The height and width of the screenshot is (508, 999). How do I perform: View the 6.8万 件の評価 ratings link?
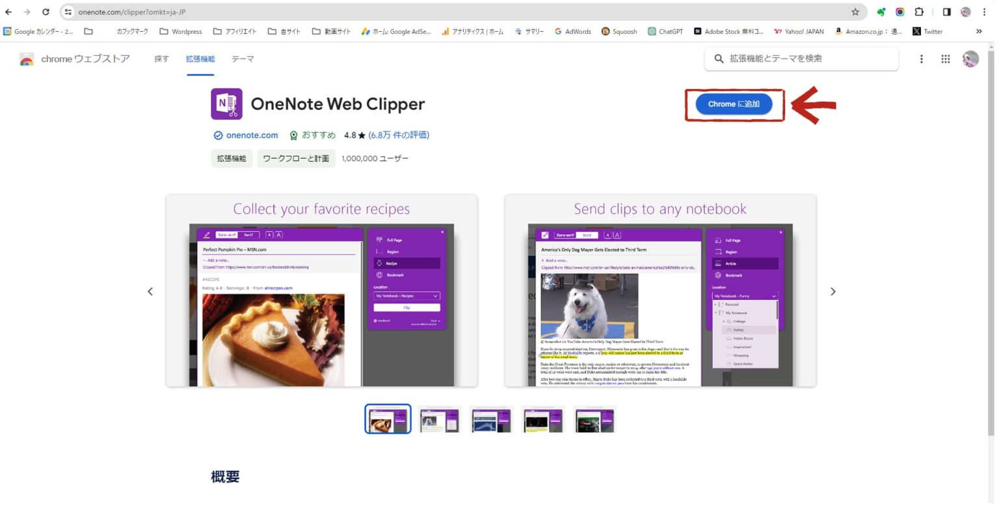click(399, 135)
